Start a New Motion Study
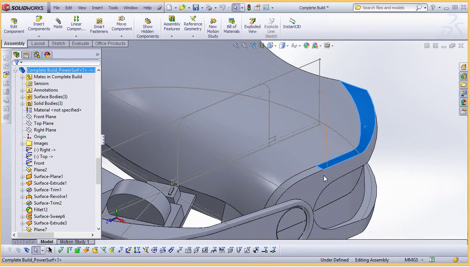This screenshot has height=267, width=470. [213, 28]
